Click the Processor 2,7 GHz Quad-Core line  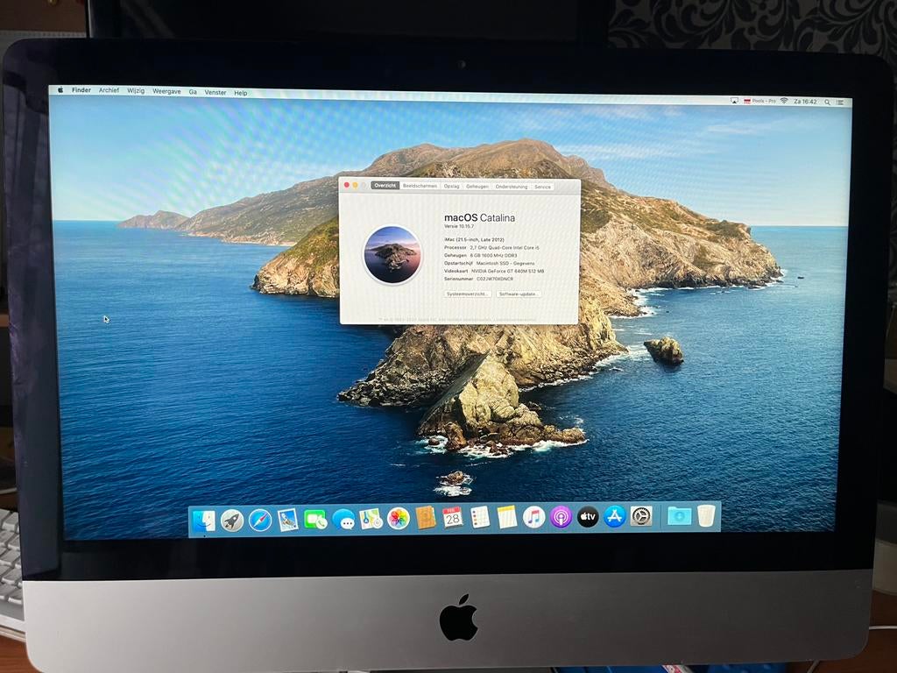[491, 248]
